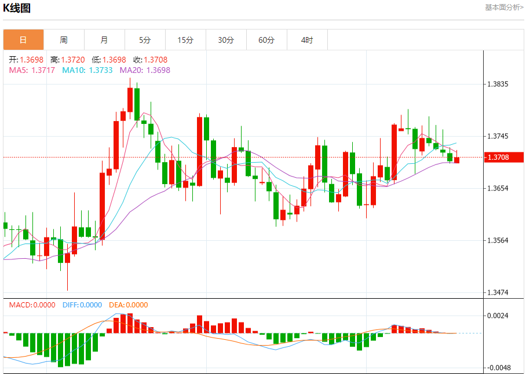This screenshot has height=374, width=526.
Task: Click the red 1.3708 current price tag
Action: [x=503, y=157]
